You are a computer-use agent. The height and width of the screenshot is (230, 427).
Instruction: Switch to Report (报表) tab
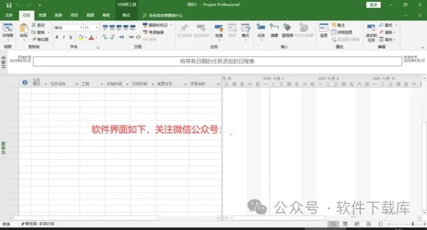coord(58,15)
